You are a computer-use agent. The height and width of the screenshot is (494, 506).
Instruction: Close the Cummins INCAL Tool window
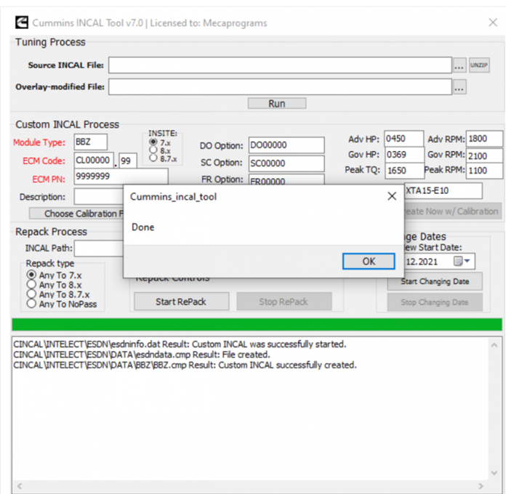493,23
